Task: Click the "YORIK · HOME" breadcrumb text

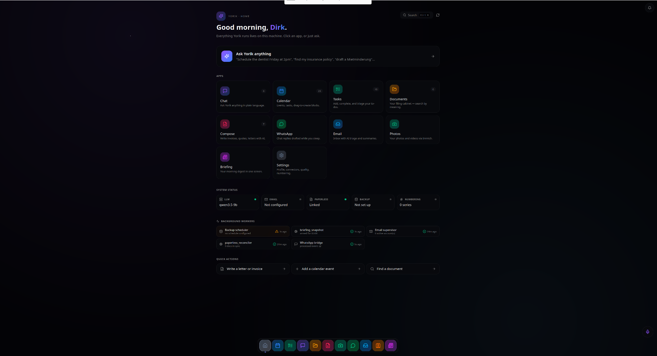Action: (239, 16)
